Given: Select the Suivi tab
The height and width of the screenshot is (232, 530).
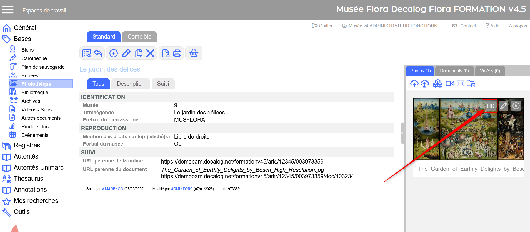Looking at the screenshot, I should point(163,84).
